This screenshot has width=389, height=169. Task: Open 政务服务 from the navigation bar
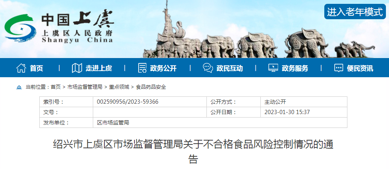295,68
